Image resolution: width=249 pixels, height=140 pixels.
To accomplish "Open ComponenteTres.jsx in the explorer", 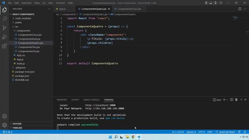I will (29, 47).
